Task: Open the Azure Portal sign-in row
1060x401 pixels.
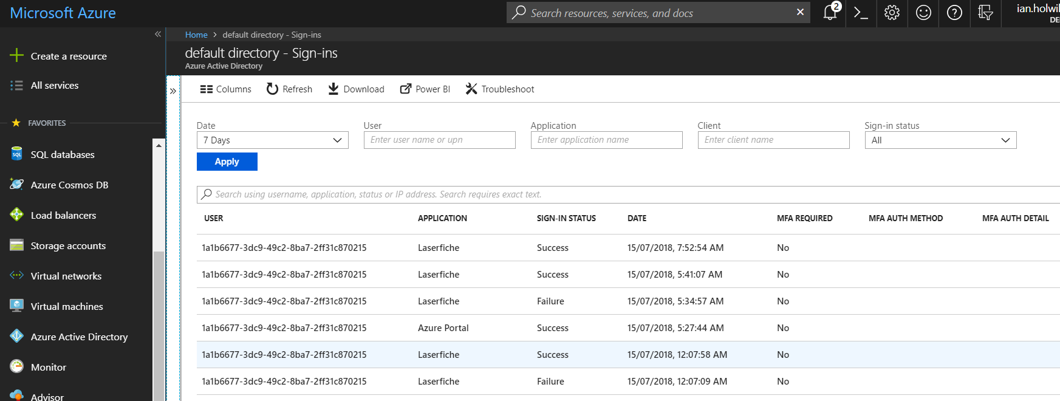Action: (x=628, y=328)
